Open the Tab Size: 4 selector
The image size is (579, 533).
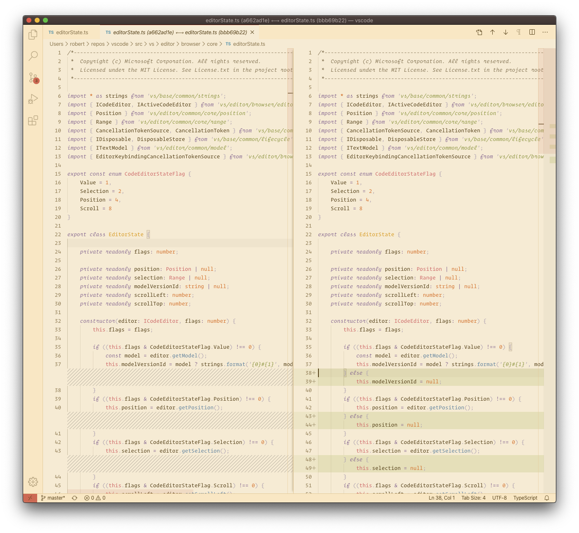click(x=473, y=498)
